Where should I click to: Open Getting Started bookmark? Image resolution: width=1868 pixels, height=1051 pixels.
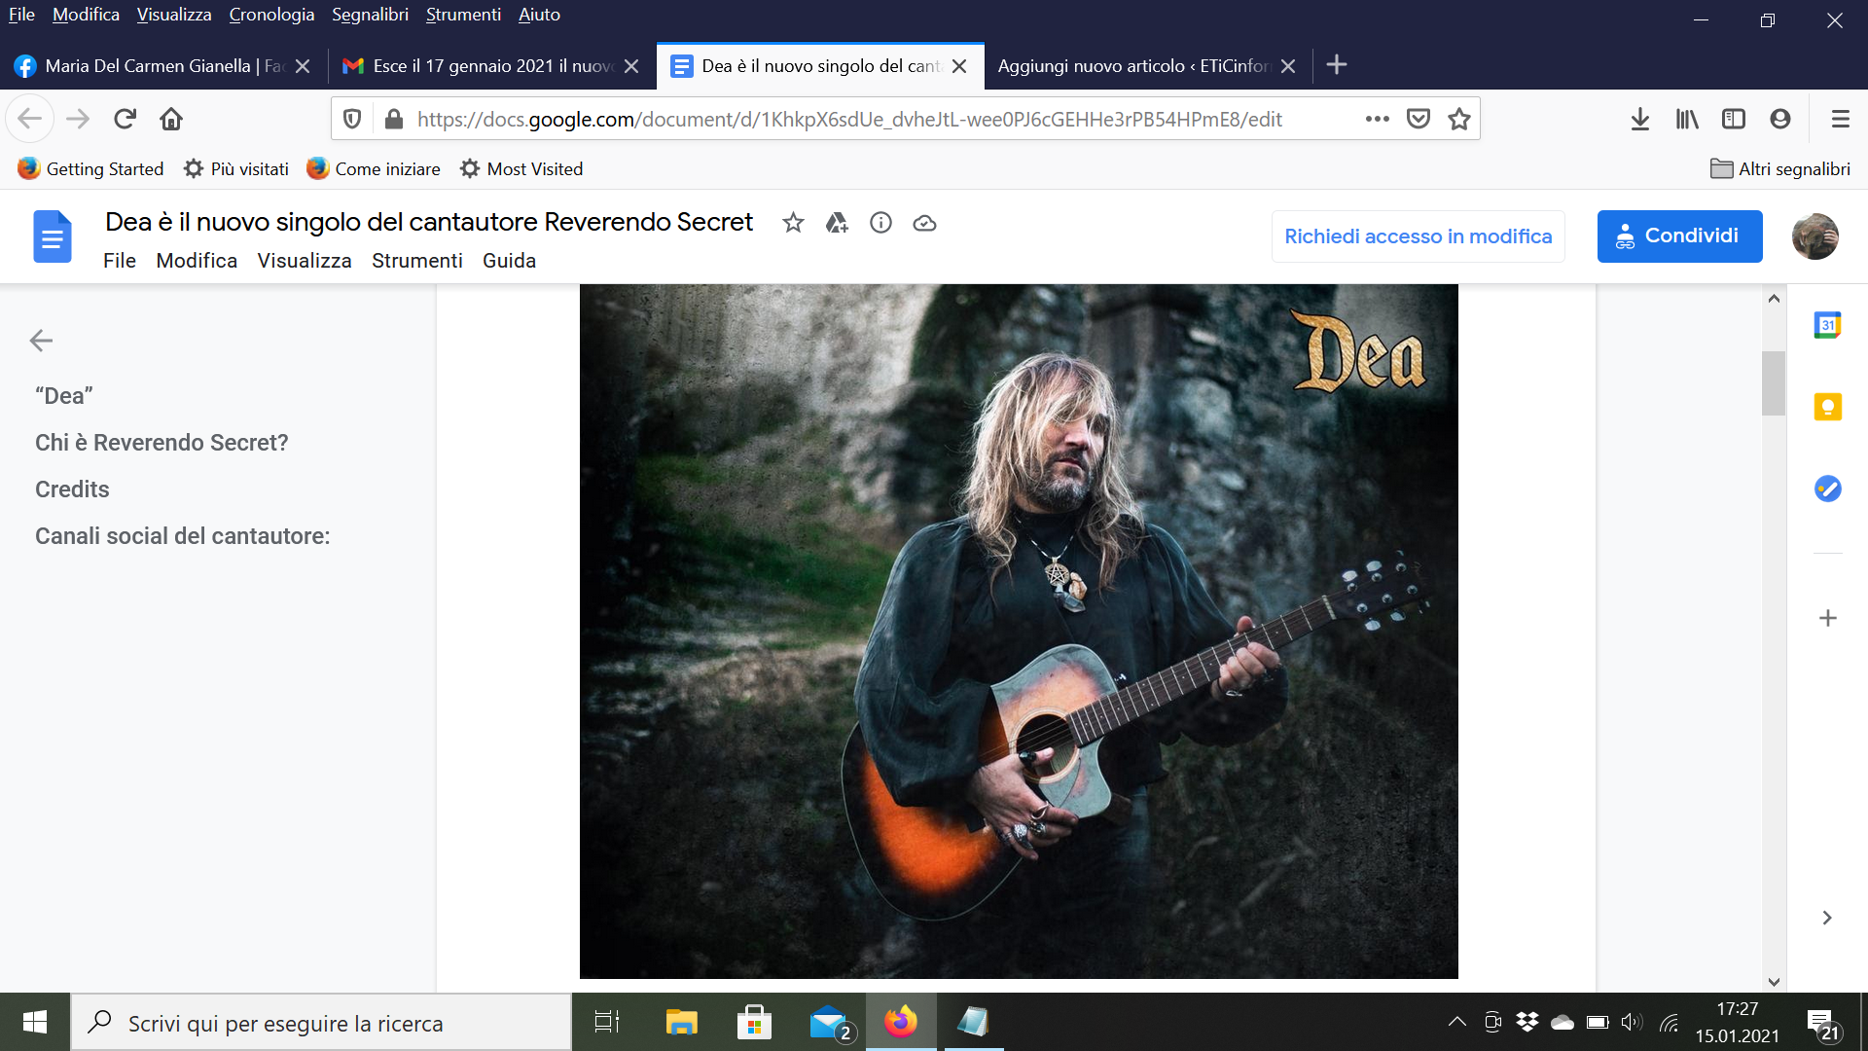coord(90,169)
